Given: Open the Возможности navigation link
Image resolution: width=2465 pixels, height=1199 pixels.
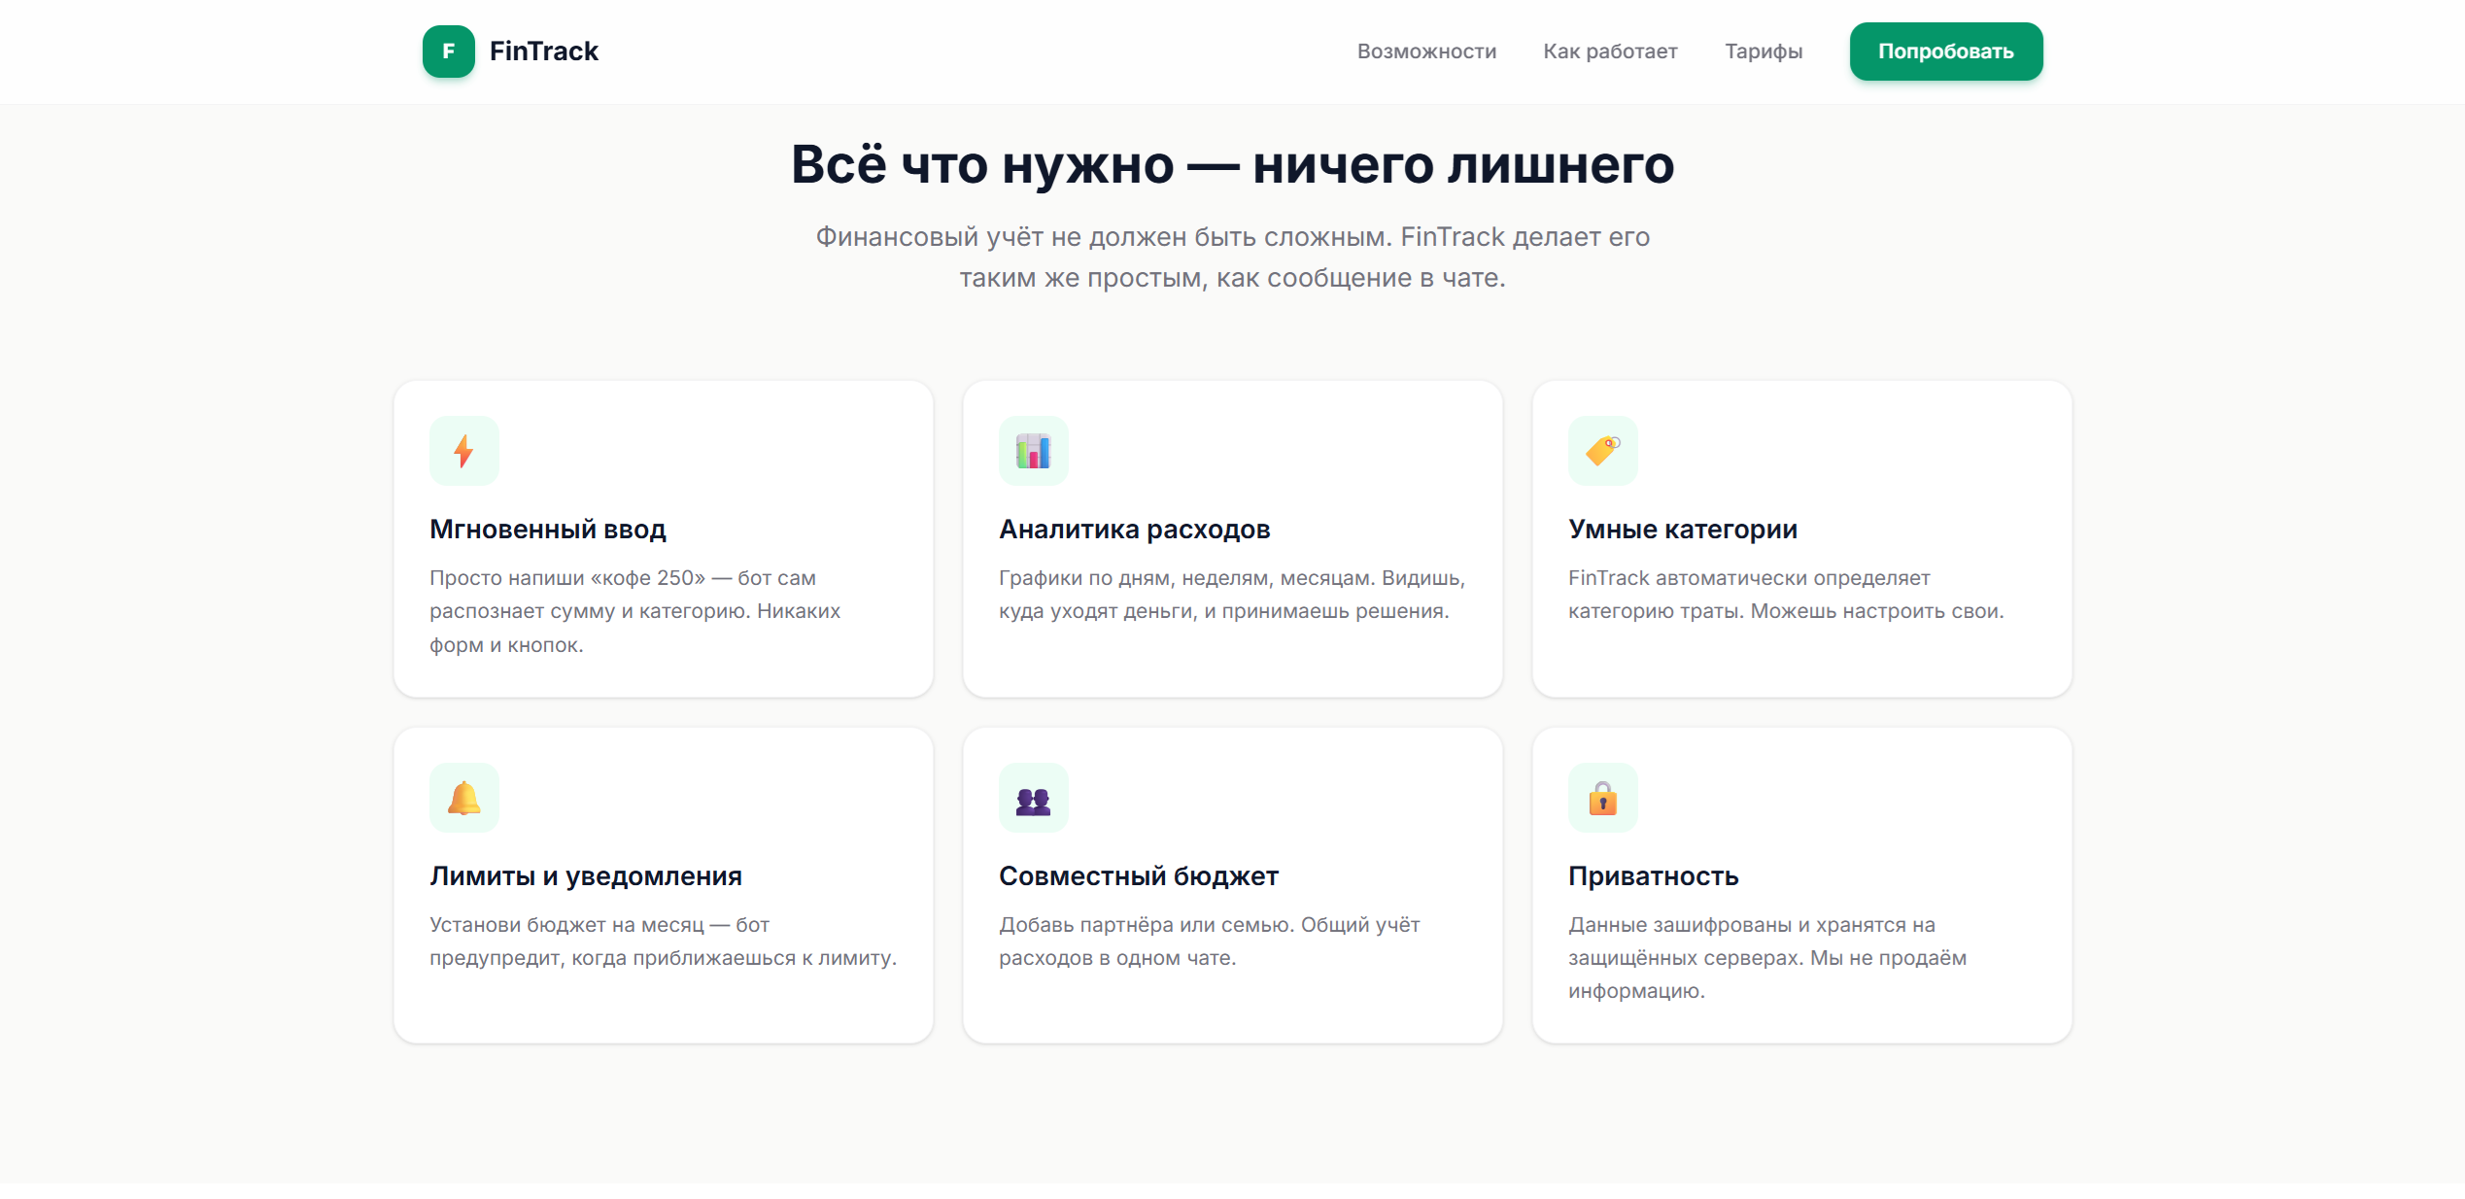Looking at the screenshot, I should (1425, 51).
